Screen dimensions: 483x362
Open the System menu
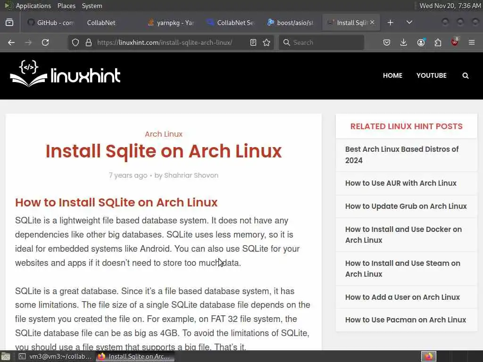(92, 6)
